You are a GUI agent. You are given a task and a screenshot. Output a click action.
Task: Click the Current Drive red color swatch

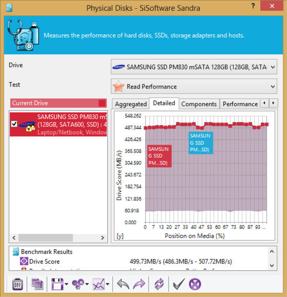pyautogui.click(x=102, y=103)
